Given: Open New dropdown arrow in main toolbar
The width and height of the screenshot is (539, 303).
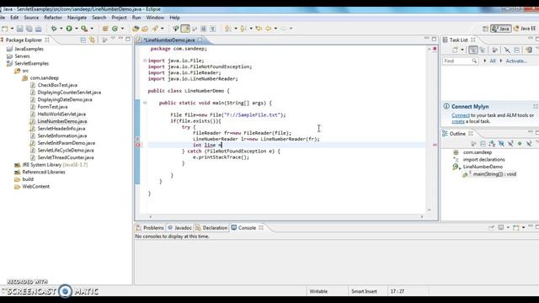Looking at the screenshot, I should (12, 29).
